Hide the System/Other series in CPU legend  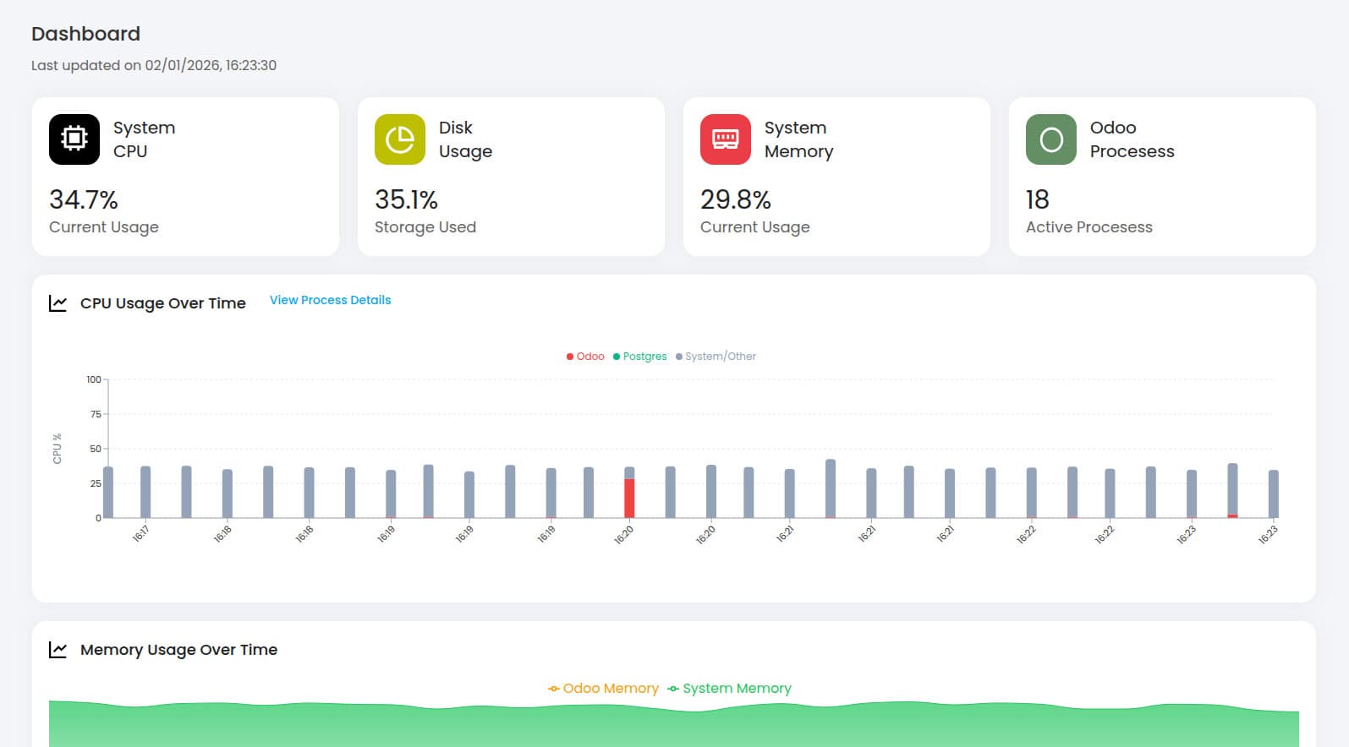point(716,357)
